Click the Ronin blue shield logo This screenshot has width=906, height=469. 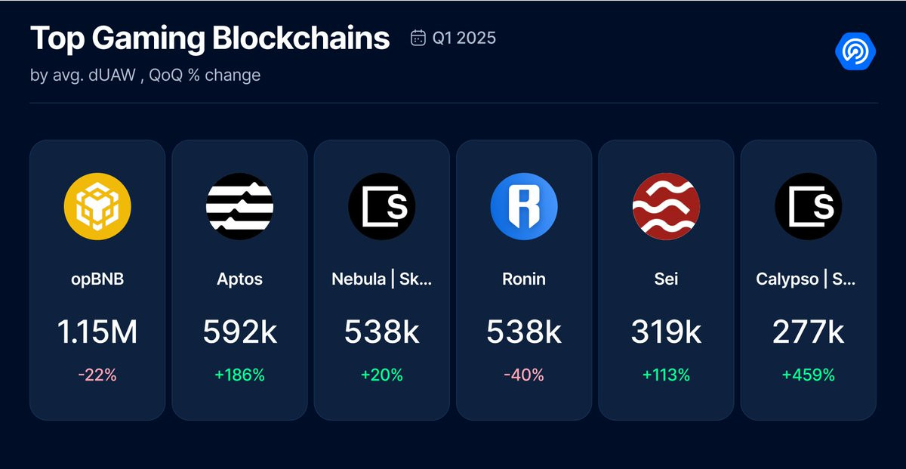tap(524, 206)
